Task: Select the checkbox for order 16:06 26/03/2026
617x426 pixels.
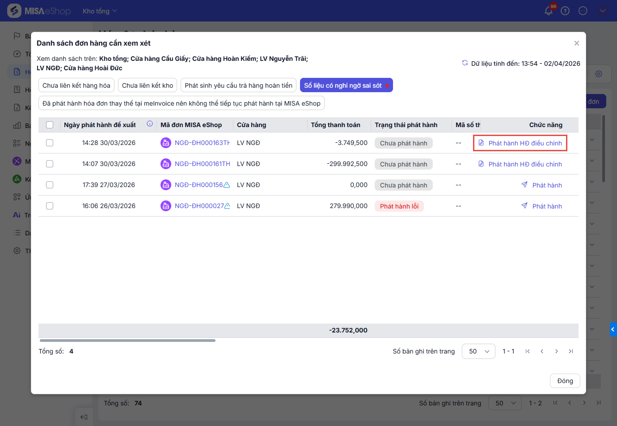Action: pos(50,206)
